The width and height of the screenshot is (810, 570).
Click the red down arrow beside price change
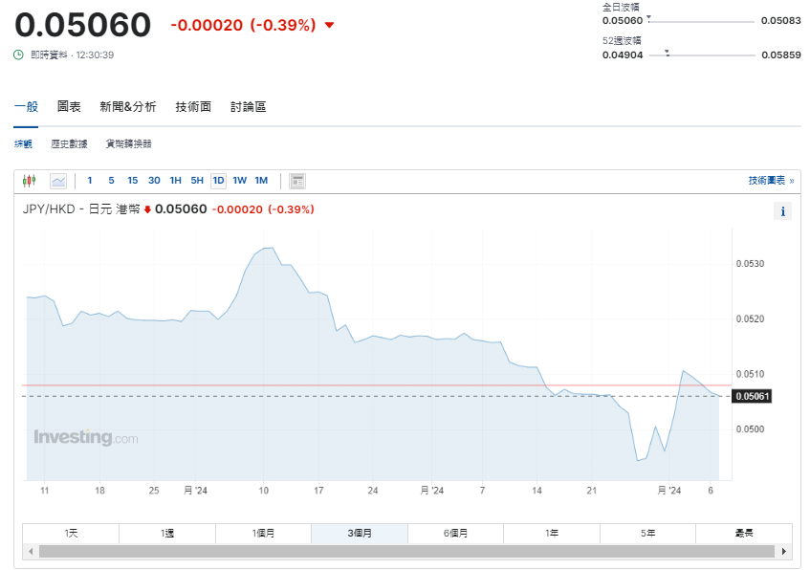tap(330, 26)
